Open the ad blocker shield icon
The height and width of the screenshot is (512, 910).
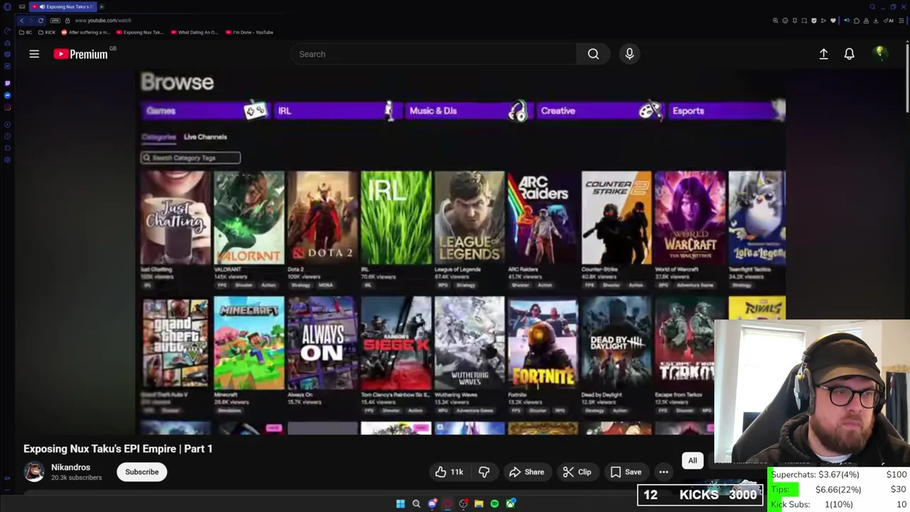point(814,21)
